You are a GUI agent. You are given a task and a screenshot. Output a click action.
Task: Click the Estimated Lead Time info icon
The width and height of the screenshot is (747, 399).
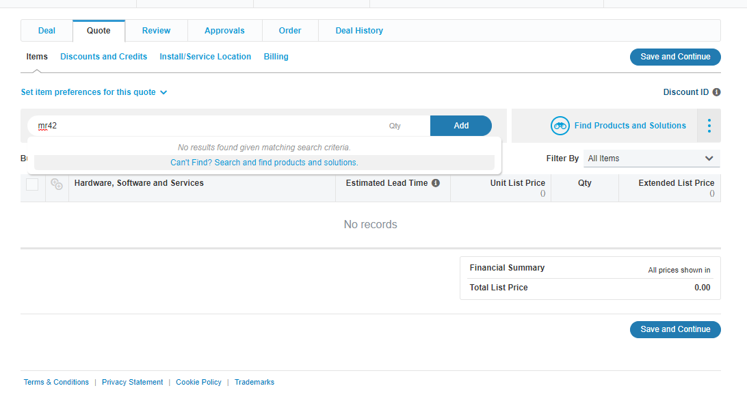coord(436,182)
